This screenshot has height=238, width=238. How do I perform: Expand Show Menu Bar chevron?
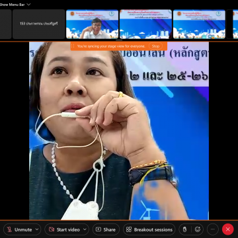[x=28, y=5]
